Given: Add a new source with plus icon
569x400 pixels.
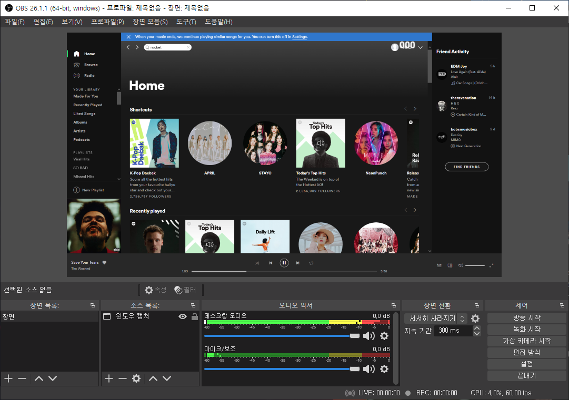Looking at the screenshot, I should tap(109, 378).
